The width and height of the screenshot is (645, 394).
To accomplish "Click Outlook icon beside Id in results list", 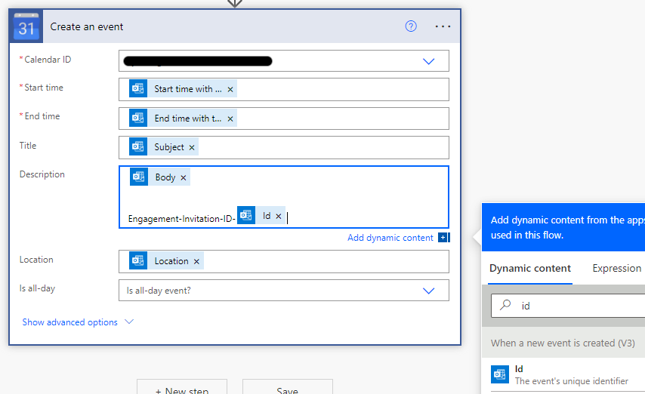I will (x=500, y=374).
